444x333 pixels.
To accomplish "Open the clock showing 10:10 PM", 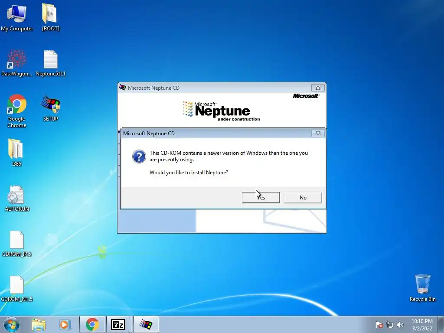I will click(422, 325).
